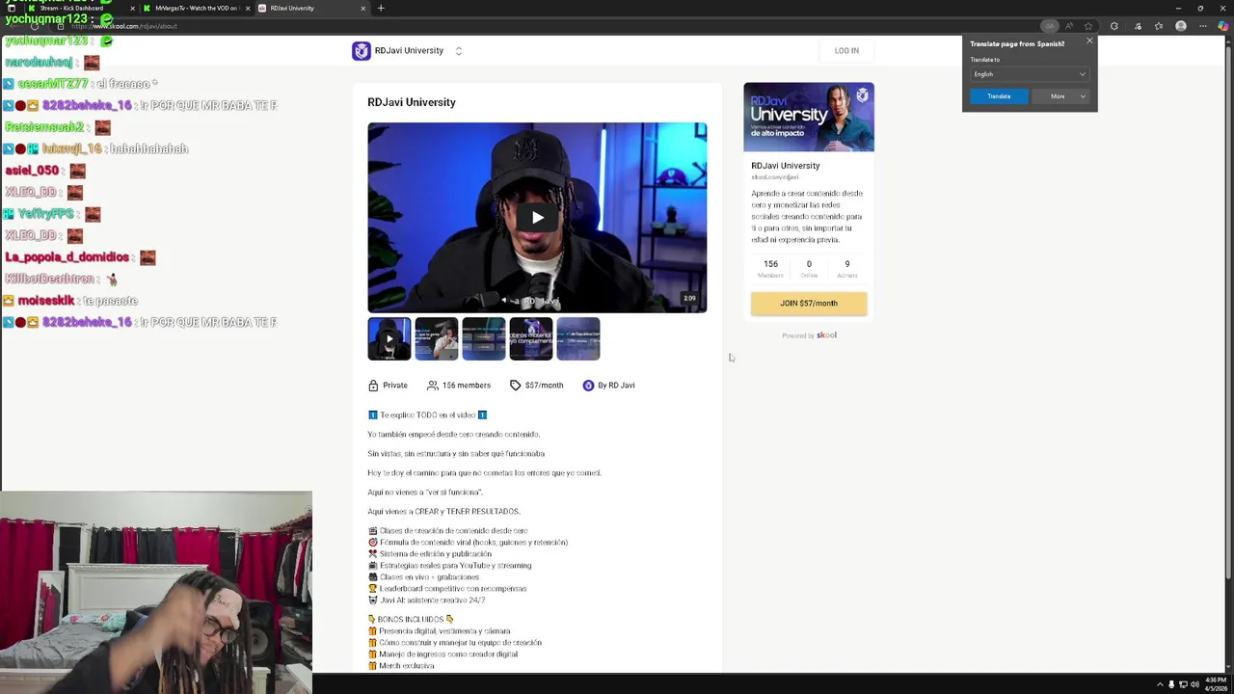This screenshot has width=1234, height=694.
Task: Add this page to favorites star icon
Action: pyautogui.click(x=1088, y=26)
